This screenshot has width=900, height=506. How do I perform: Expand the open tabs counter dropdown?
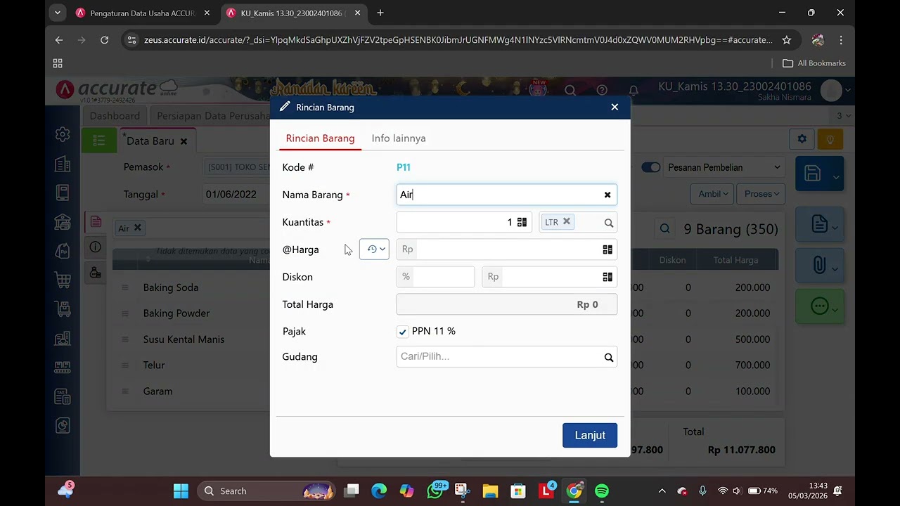[842, 116]
